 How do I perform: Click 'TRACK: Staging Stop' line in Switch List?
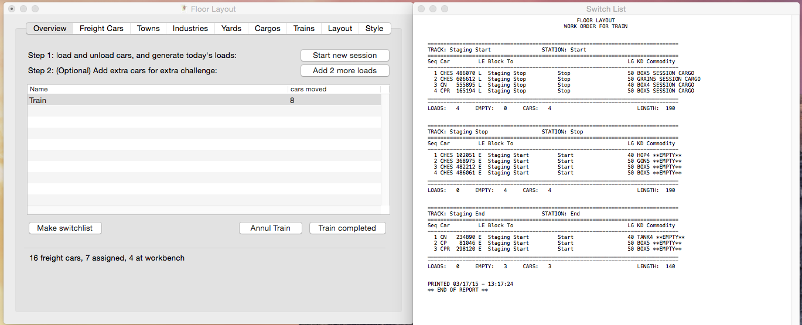click(x=458, y=132)
